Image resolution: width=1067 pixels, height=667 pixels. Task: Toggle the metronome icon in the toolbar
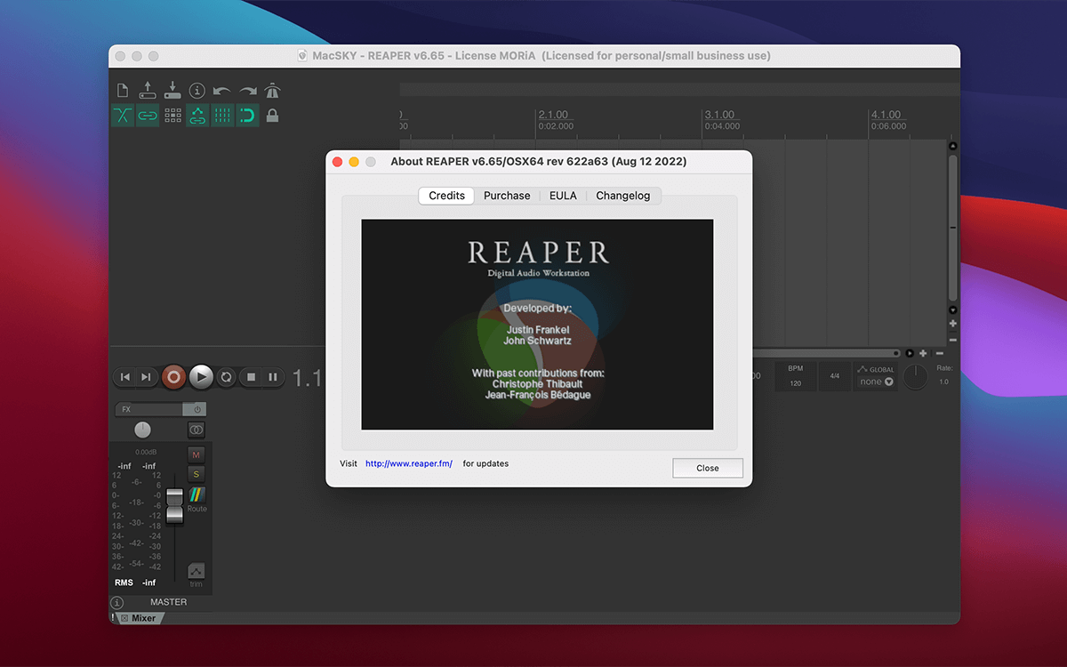point(272,91)
